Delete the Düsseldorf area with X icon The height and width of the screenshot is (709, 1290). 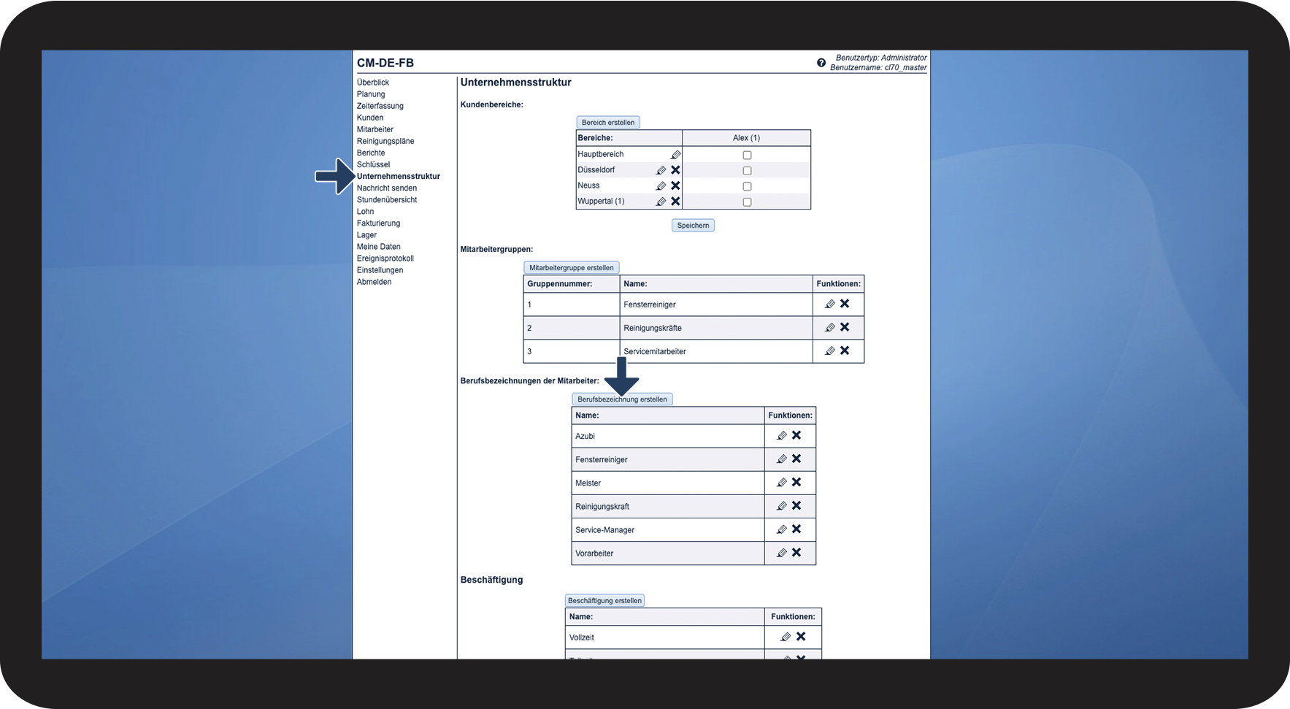click(x=675, y=170)
